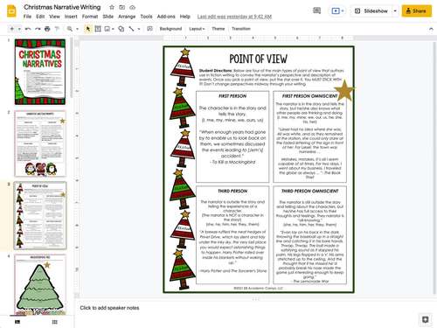437x328 pixels.
Task: Click the undo arrow icon
Action: [x=28, y=29]
